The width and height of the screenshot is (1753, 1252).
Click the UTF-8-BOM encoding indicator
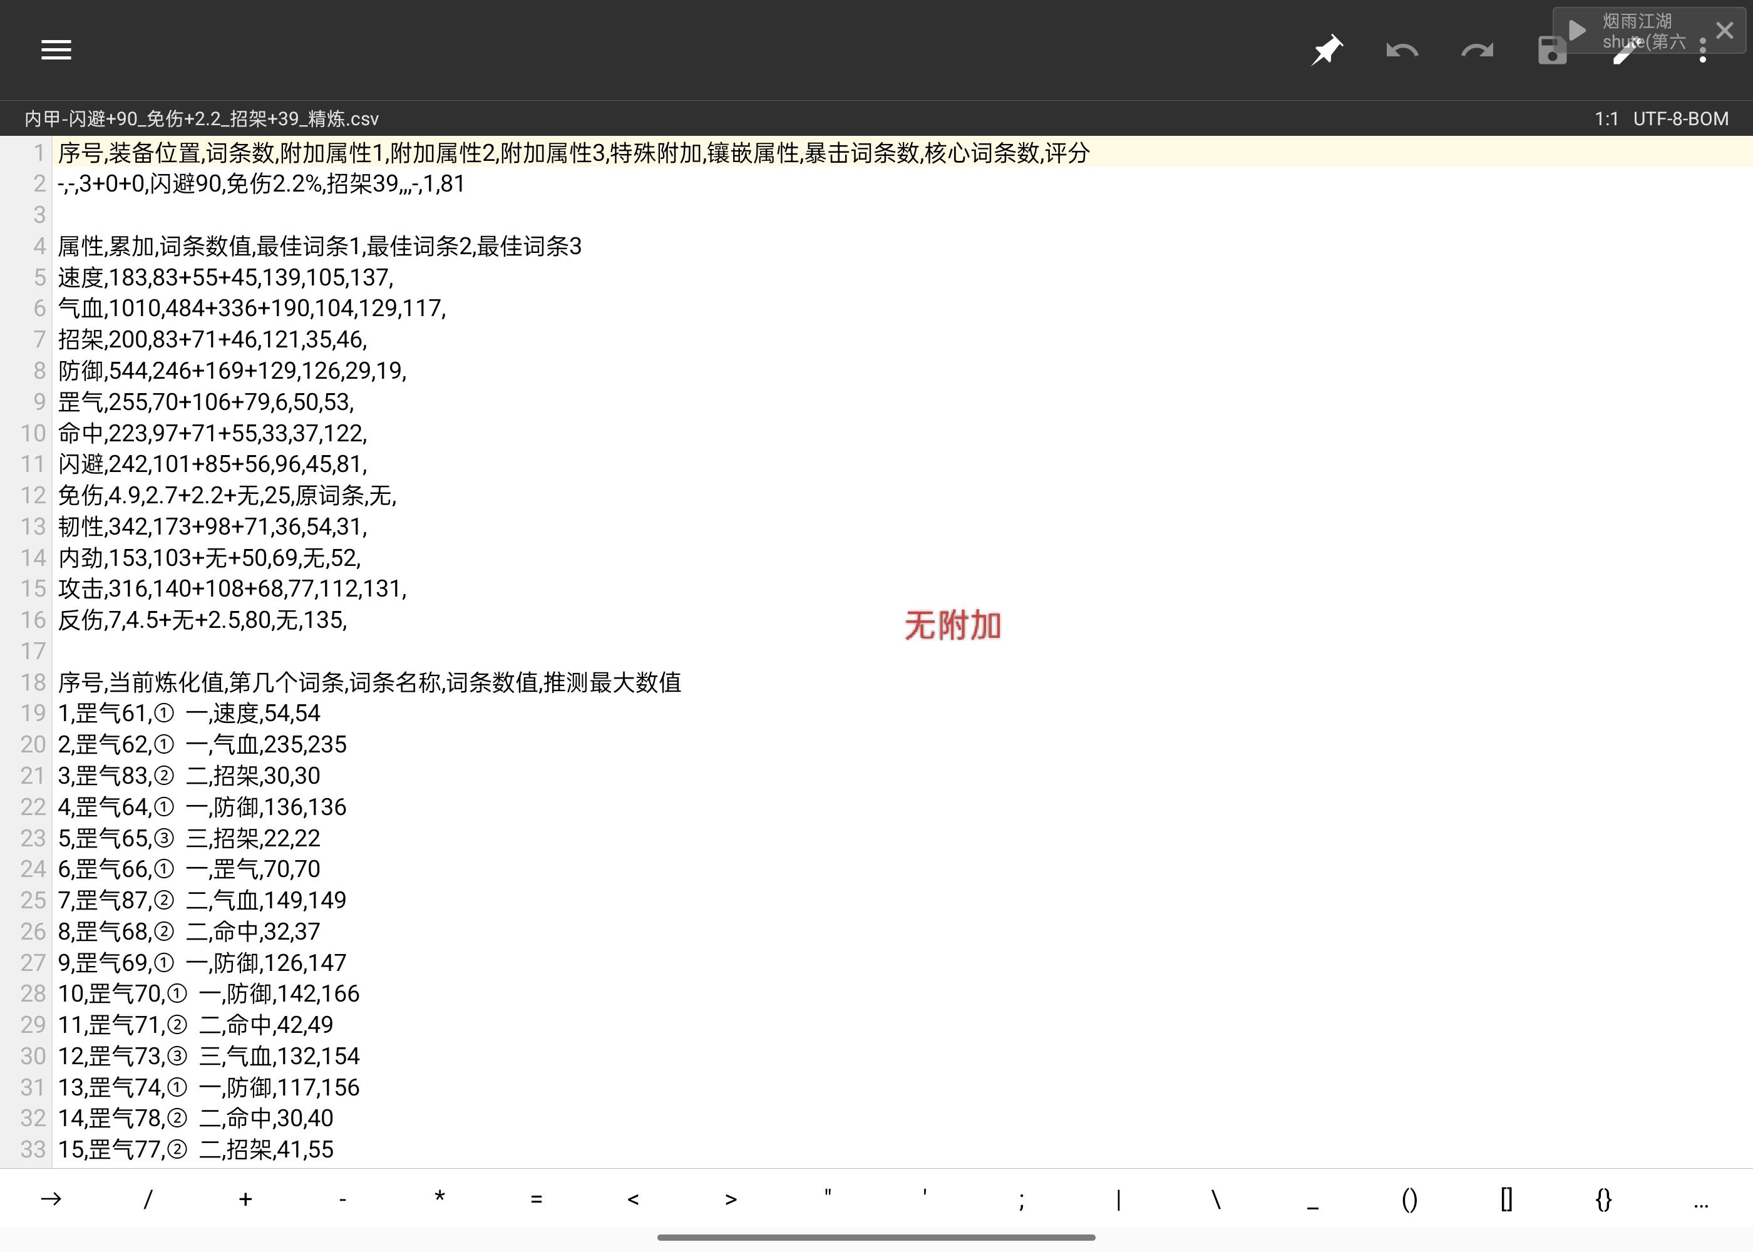(1680, 119)
